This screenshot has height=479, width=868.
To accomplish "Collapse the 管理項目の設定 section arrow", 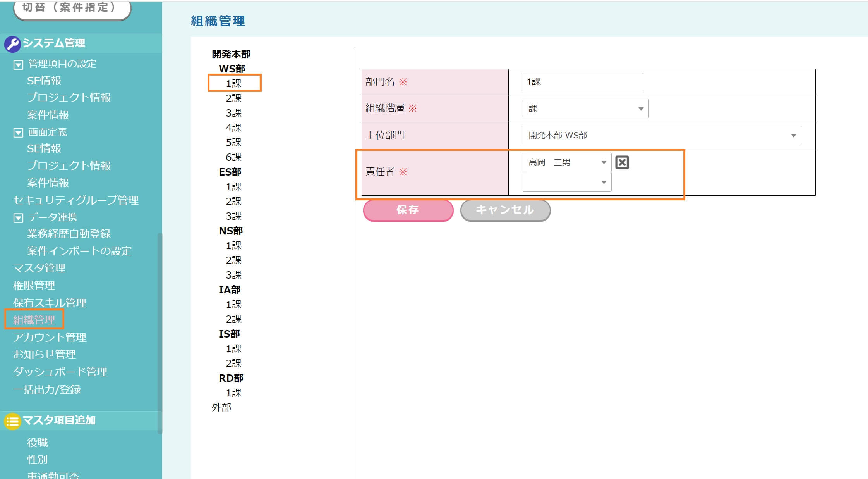I will (x=18, y=65).
